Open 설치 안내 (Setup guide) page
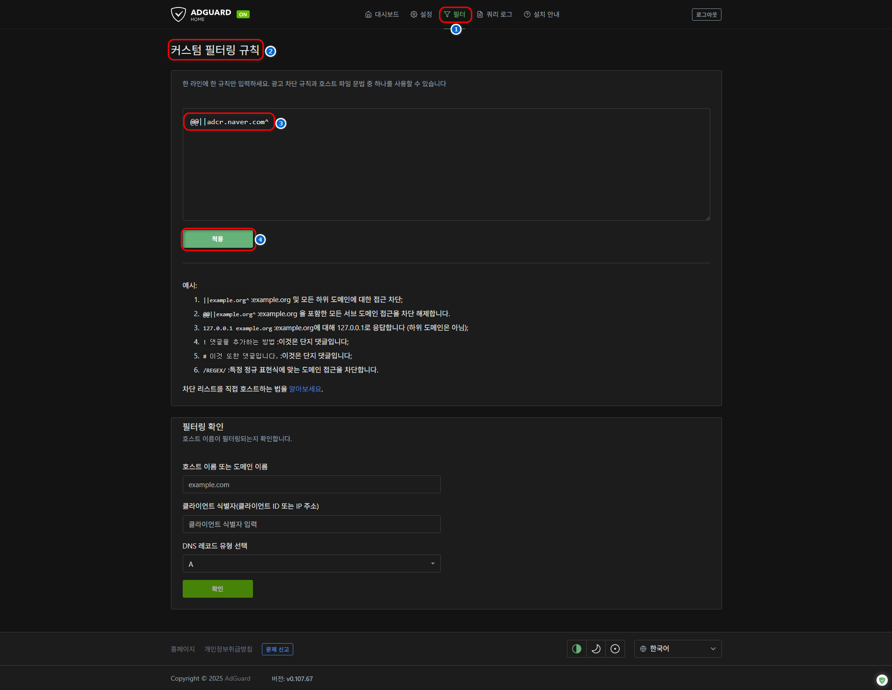 pos(542,15)
